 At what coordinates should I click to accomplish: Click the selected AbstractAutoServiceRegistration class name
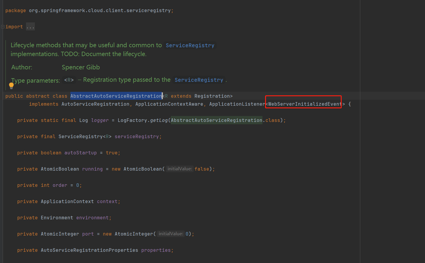(x=116, y=96)
